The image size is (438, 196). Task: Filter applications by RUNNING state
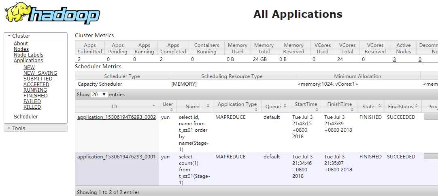click(x=35, y=90)
